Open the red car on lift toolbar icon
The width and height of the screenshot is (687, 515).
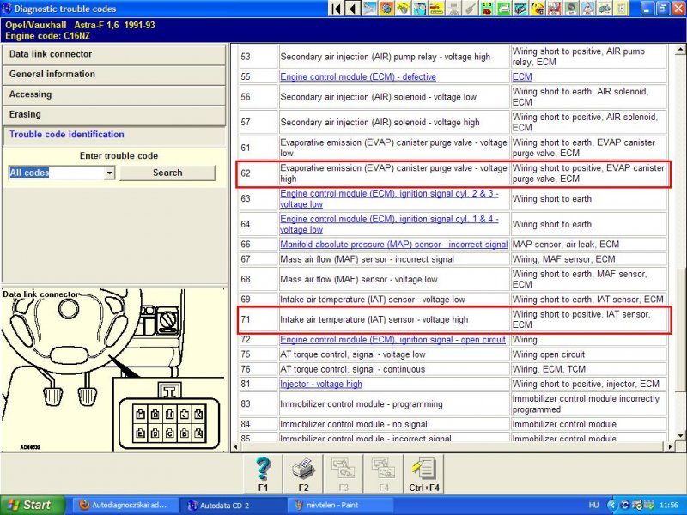(554, 9)
